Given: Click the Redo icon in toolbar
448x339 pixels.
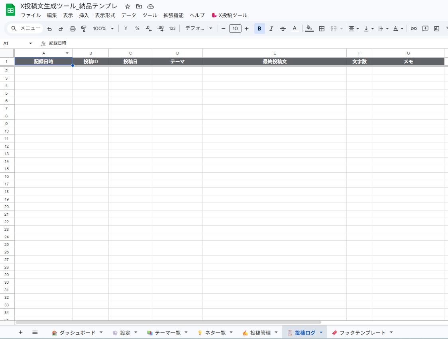Looking at the screenshot, I should (x=61, y=29).
